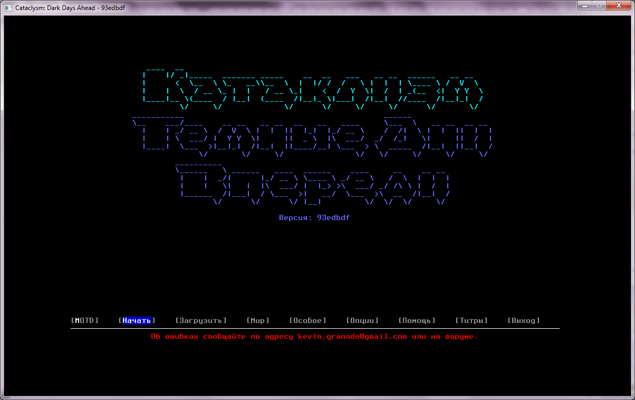Select the Особое menu entry

click(x=308, y=320)
